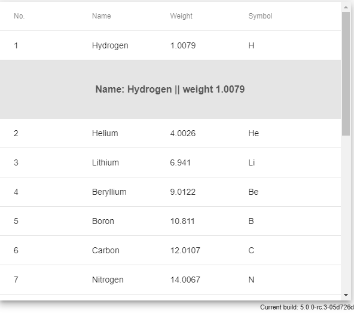Click number cell '2' of Helium row

[16, 133]
